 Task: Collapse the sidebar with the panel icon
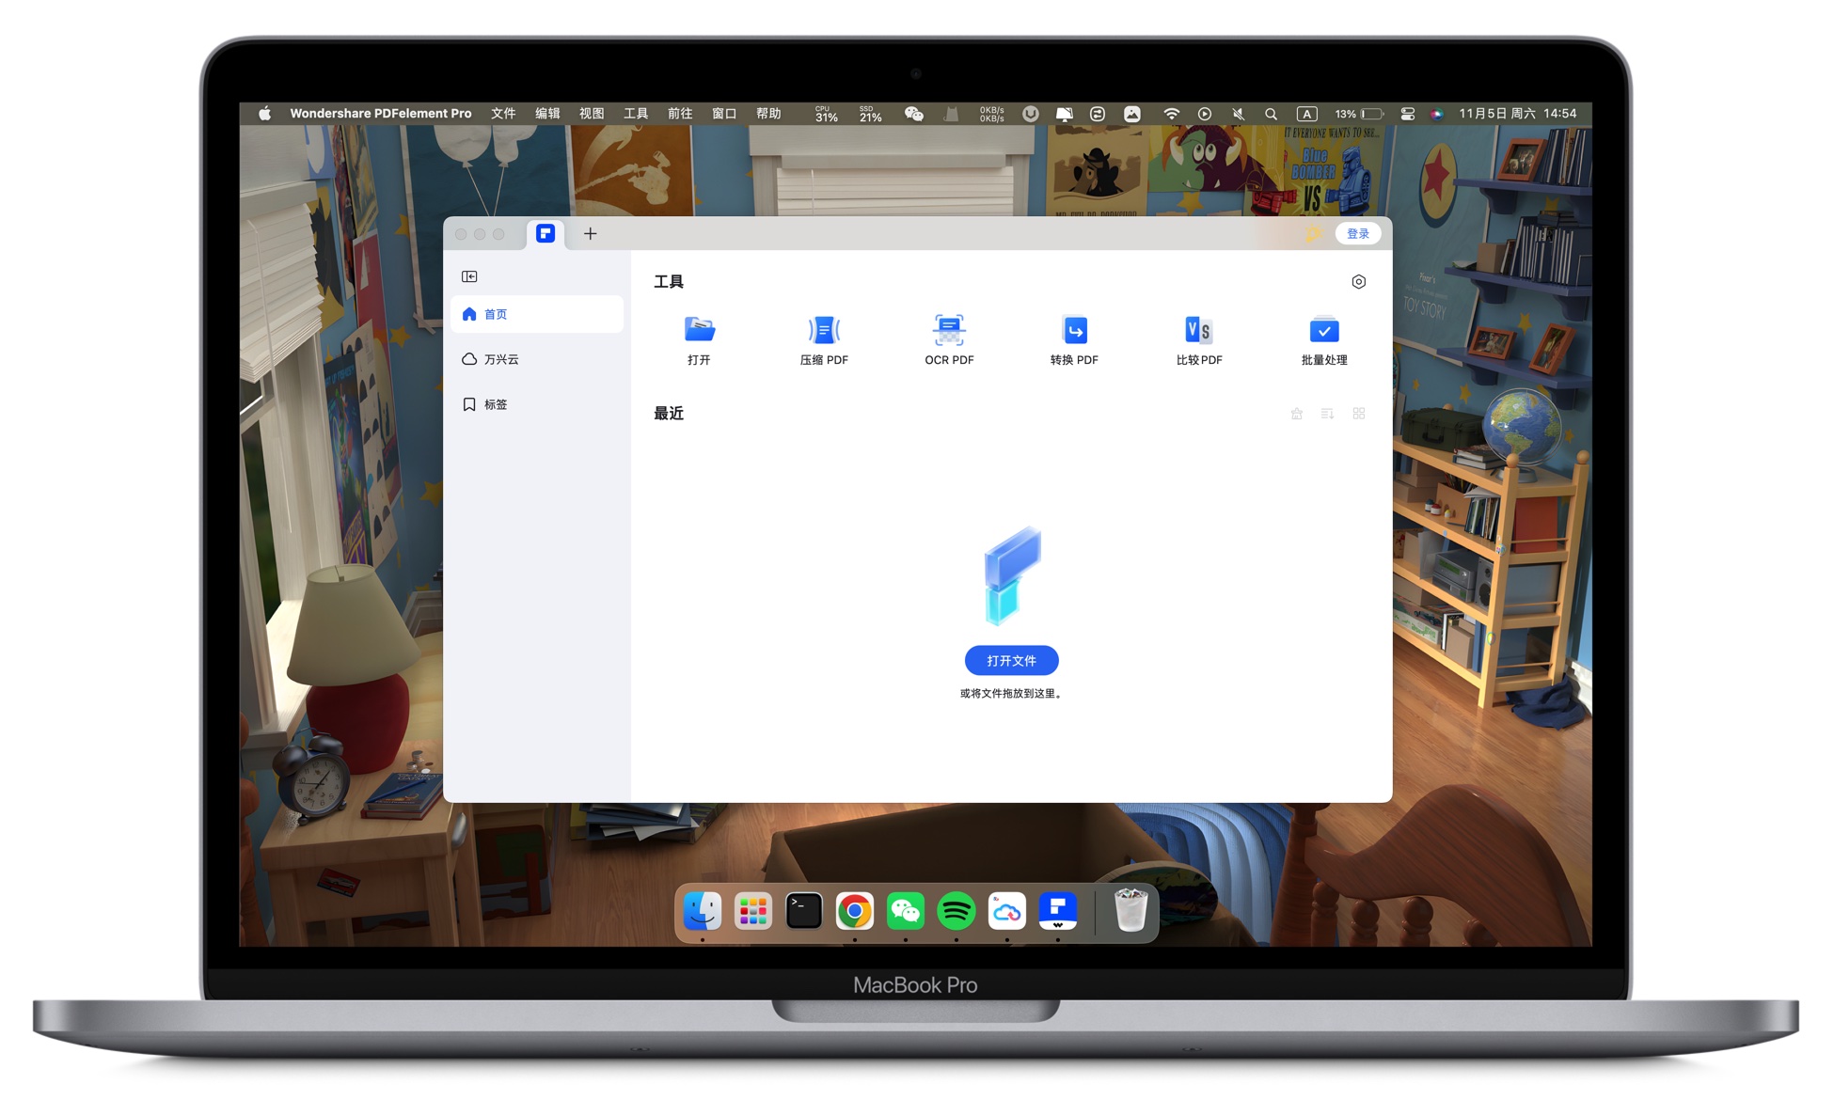pos(469,276)
